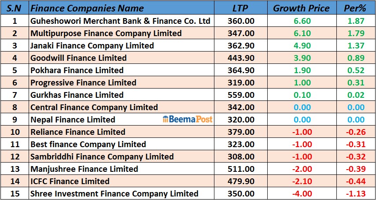The height and width of the screenshot is (200, 376).
Task: Click Nepal Finance Limited LTP 320.00
Action: coord(241,119)
